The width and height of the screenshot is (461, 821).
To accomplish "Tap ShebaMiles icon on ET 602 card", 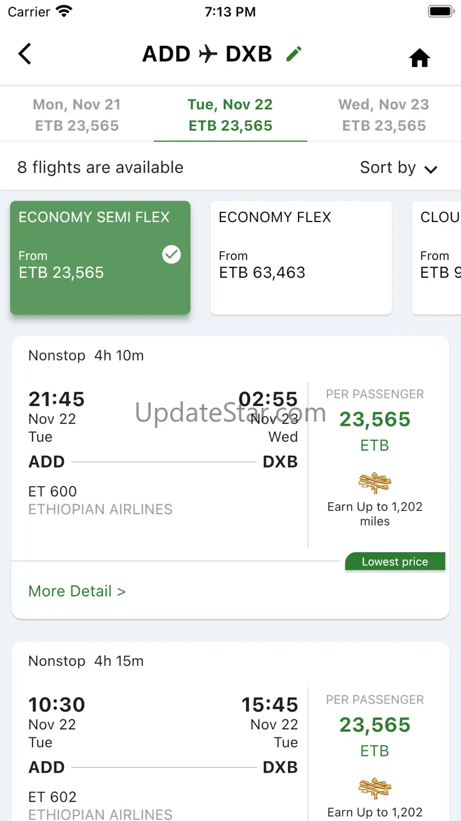I will 375,788.
